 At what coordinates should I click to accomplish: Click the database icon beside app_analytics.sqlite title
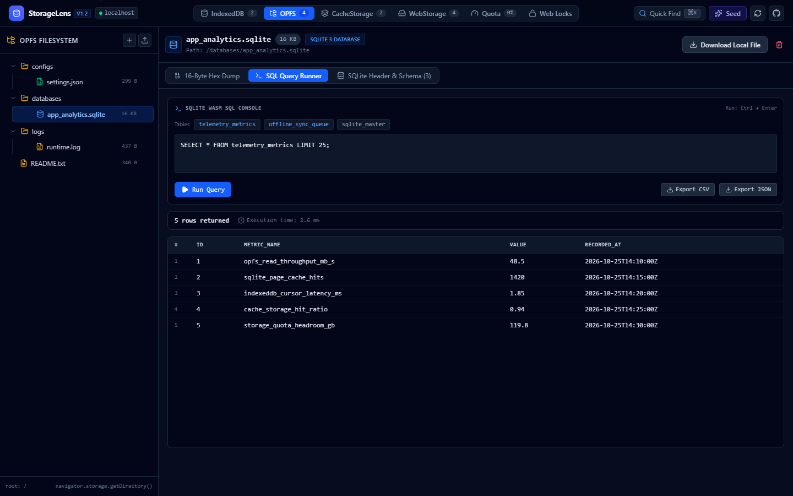coord(173,45)
